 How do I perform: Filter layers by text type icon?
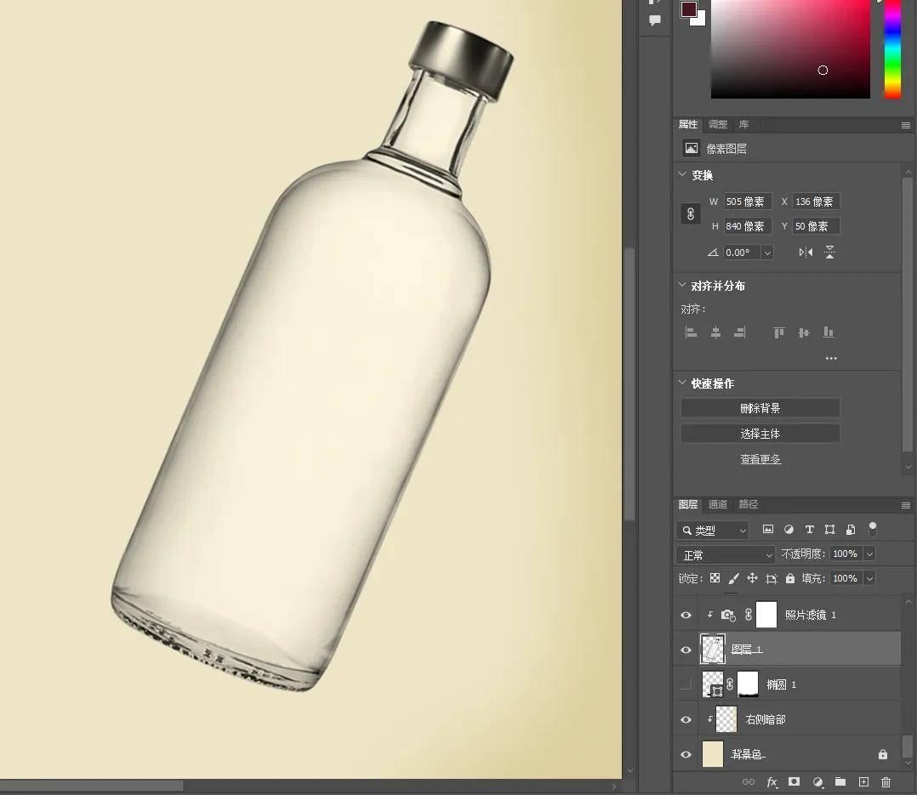coord(809,530)
